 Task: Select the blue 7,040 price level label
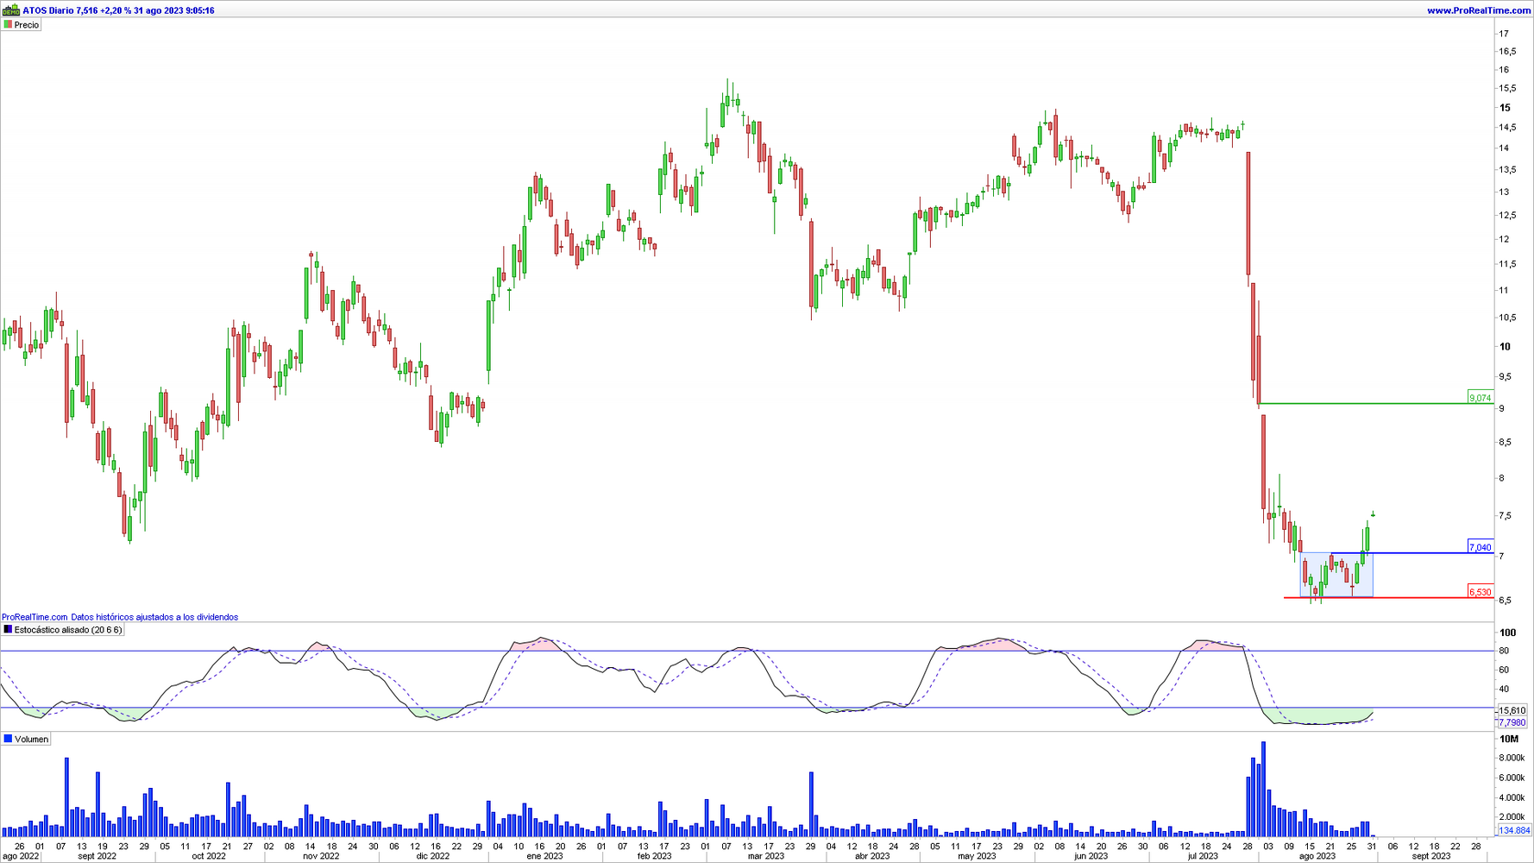click(1480, 547)
